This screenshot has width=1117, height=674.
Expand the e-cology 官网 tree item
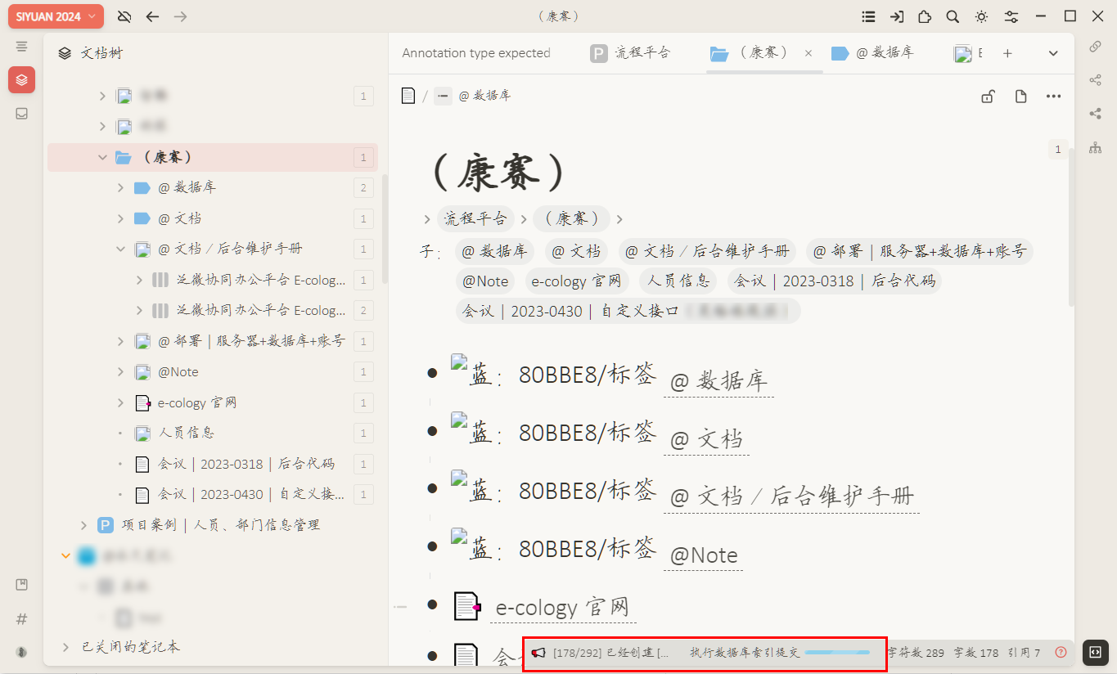[120, 402]
